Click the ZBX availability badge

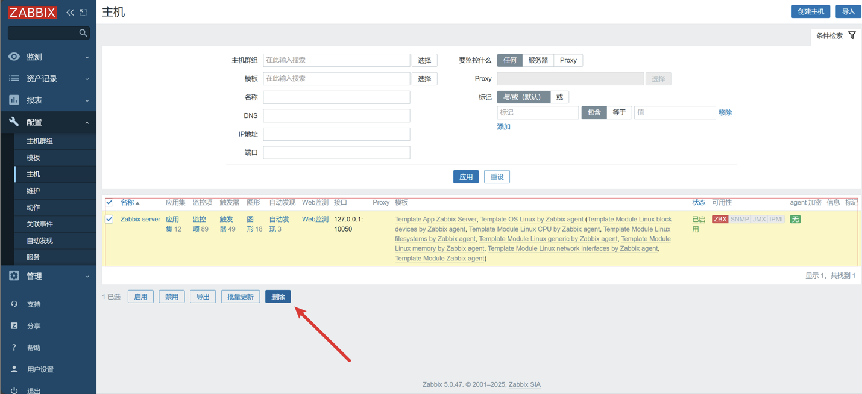pos(720,219)
